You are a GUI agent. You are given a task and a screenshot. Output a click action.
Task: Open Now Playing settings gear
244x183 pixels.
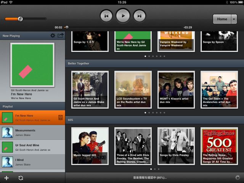tap(53, 35)
